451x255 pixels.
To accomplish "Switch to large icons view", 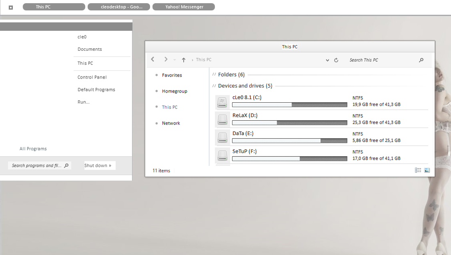I will (x=427, y=170).
